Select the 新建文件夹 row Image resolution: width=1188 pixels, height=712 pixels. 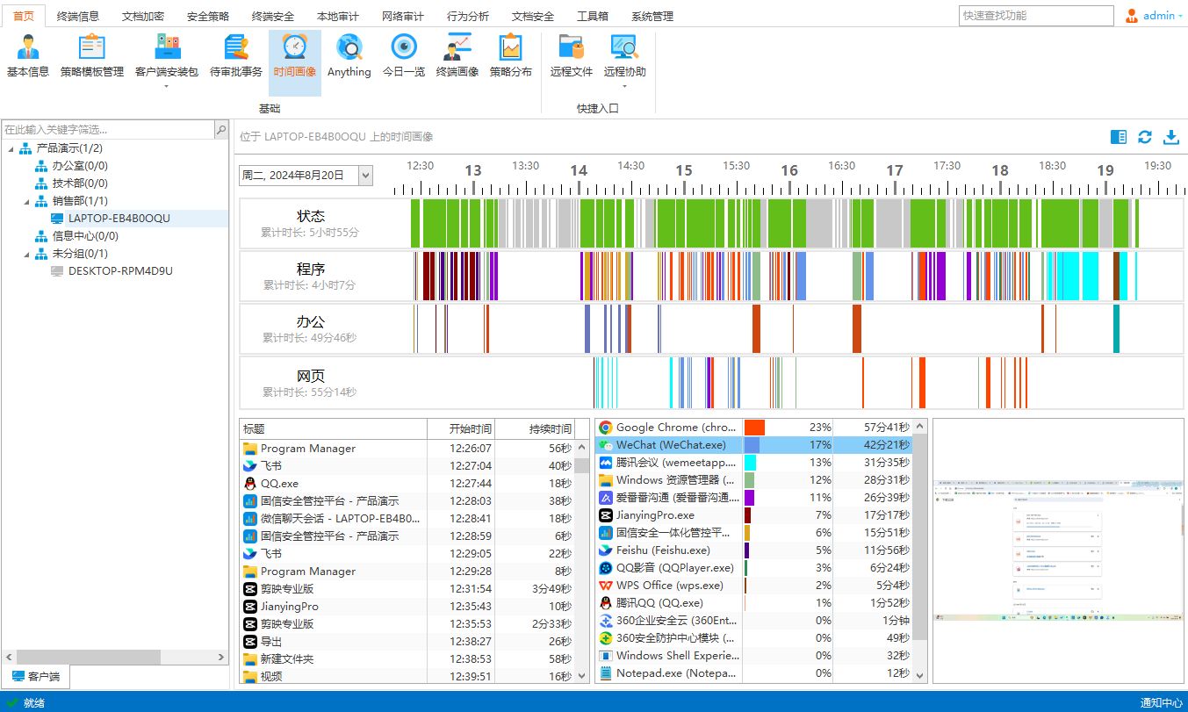[x=407, y=659]
